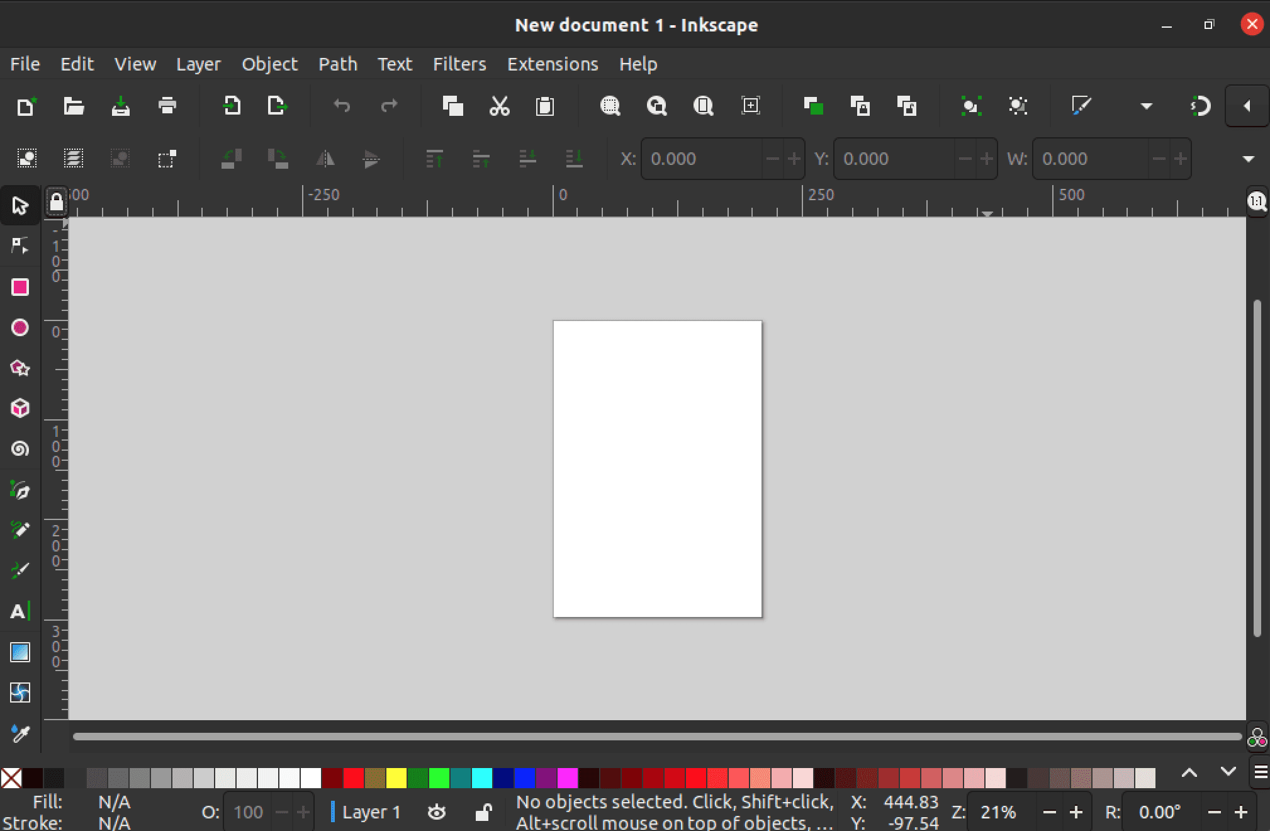Click the no-color X swatch
Viewport: 1270px width, 831px height.
[11, 778]
